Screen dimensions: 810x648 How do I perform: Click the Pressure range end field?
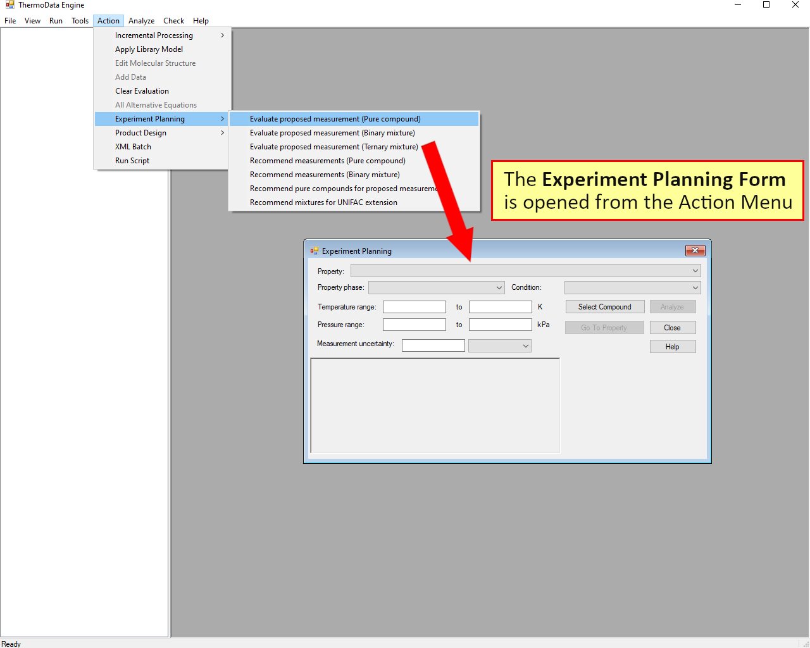[500, 325]
